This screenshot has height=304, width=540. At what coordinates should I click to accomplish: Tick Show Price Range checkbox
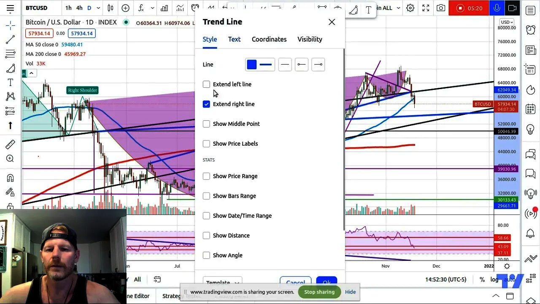(x=206, y=176)
